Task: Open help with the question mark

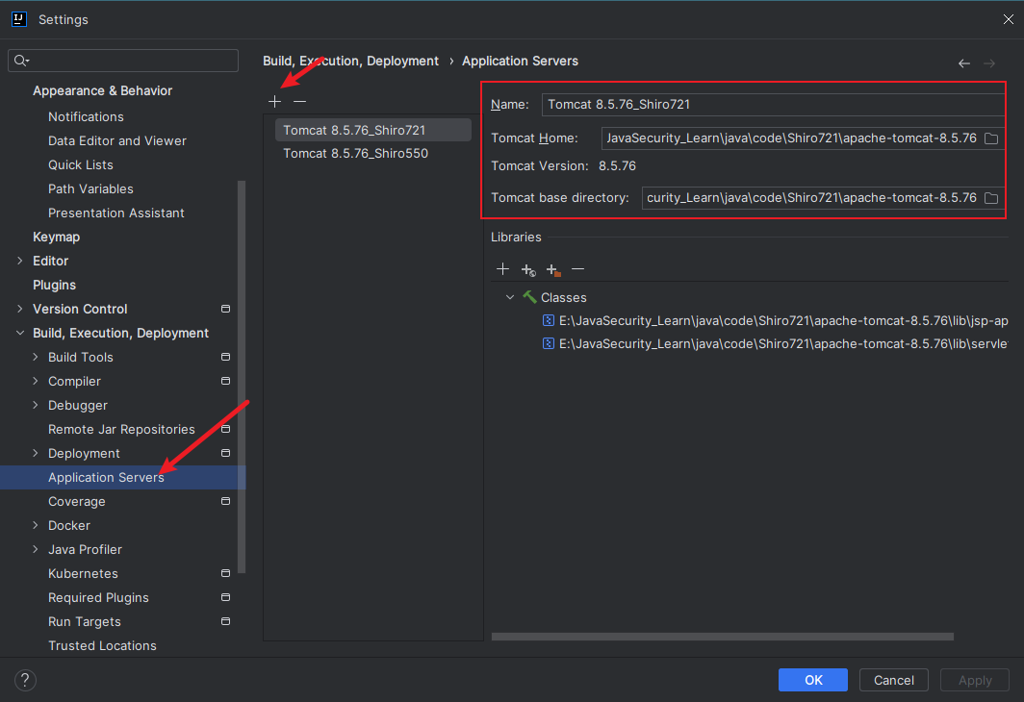Action: click(x=25, y=680)
